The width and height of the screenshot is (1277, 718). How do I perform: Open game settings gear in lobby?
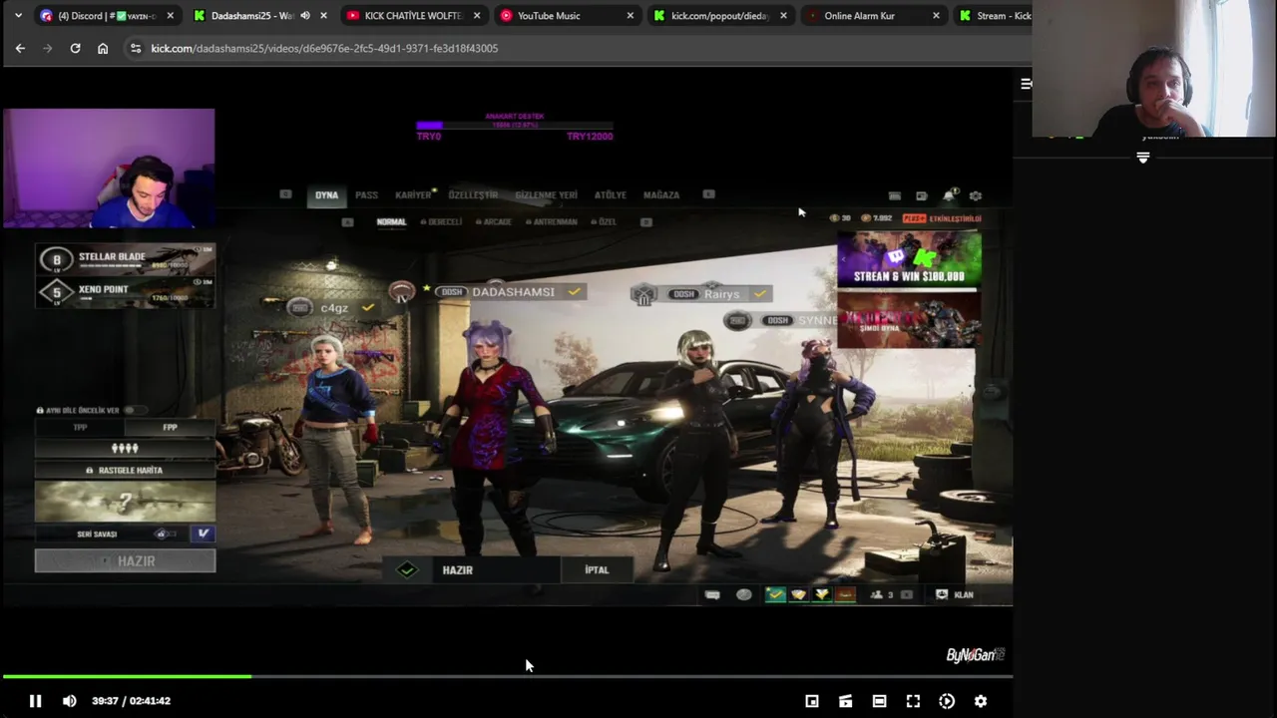point(976,195)
